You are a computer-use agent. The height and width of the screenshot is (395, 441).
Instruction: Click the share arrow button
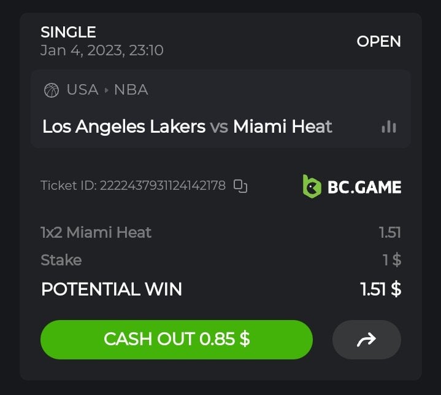tap(366, 339)
